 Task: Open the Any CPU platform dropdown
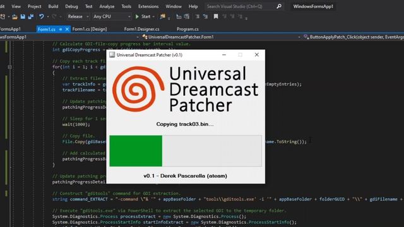(x=112, y=17)
